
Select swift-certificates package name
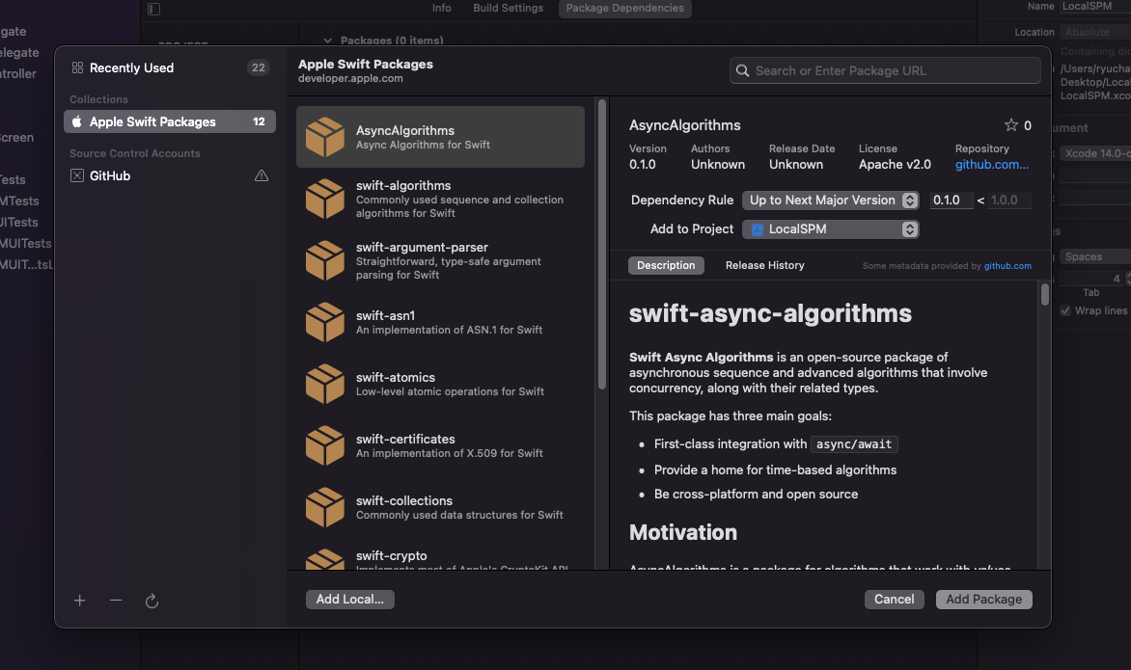coord(405,440)
